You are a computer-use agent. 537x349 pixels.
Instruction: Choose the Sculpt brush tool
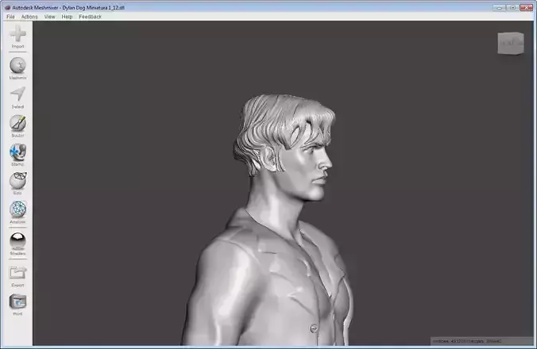tap(17, 123)
